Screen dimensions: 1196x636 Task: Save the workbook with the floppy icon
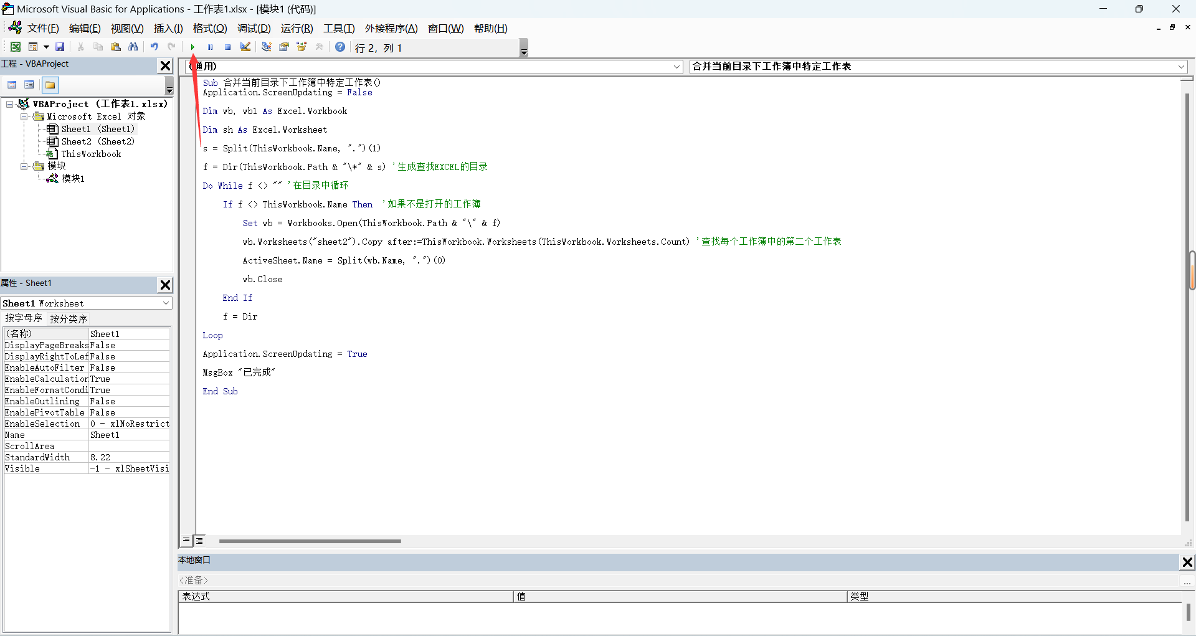click(x=60, y=47)
